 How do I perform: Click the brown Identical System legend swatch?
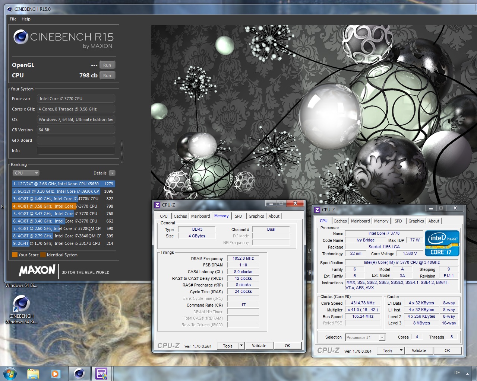point(43,255)
